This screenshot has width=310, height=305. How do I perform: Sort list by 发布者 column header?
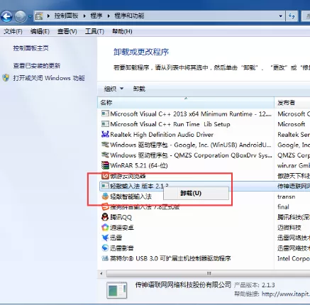pos(292,102)
